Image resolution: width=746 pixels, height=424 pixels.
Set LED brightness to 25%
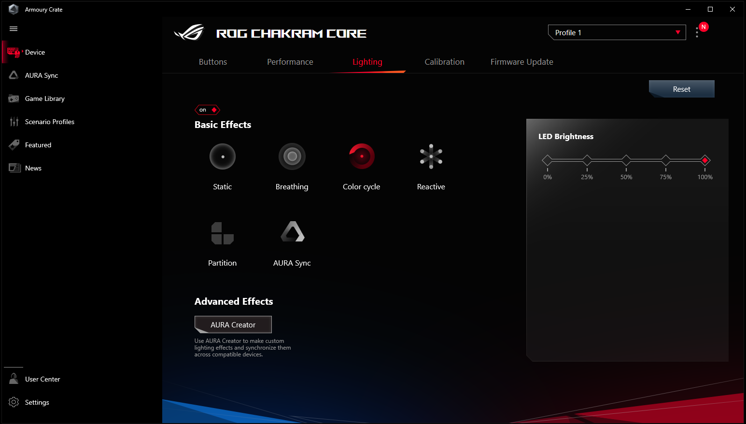[x=587, y=160]
